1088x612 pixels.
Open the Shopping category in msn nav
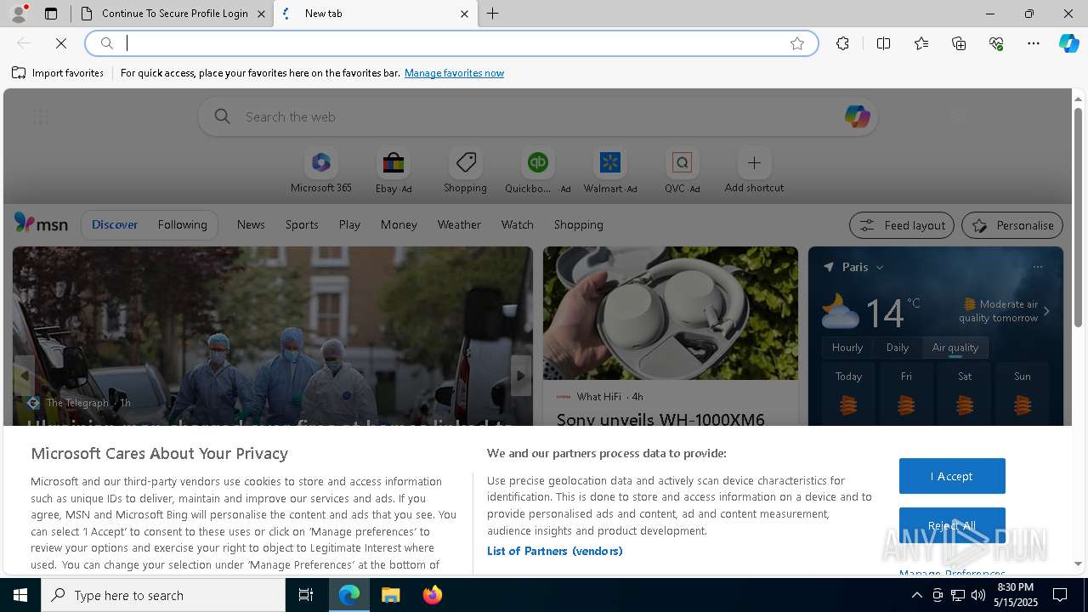[x=578, y=224]
